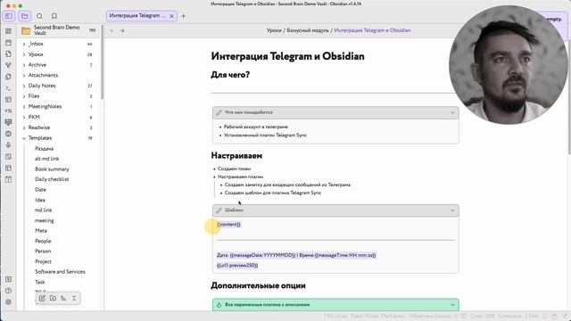Open the Daily checklist template

52,179
